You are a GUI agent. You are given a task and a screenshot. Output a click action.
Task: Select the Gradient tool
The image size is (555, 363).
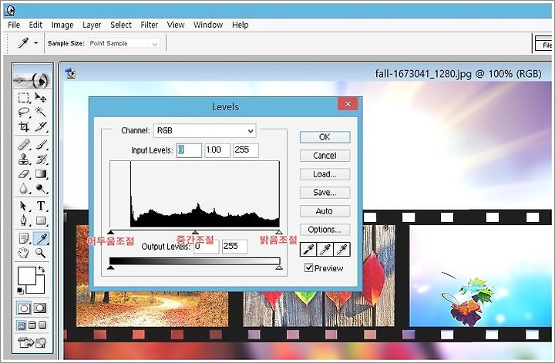click(41, 174)
